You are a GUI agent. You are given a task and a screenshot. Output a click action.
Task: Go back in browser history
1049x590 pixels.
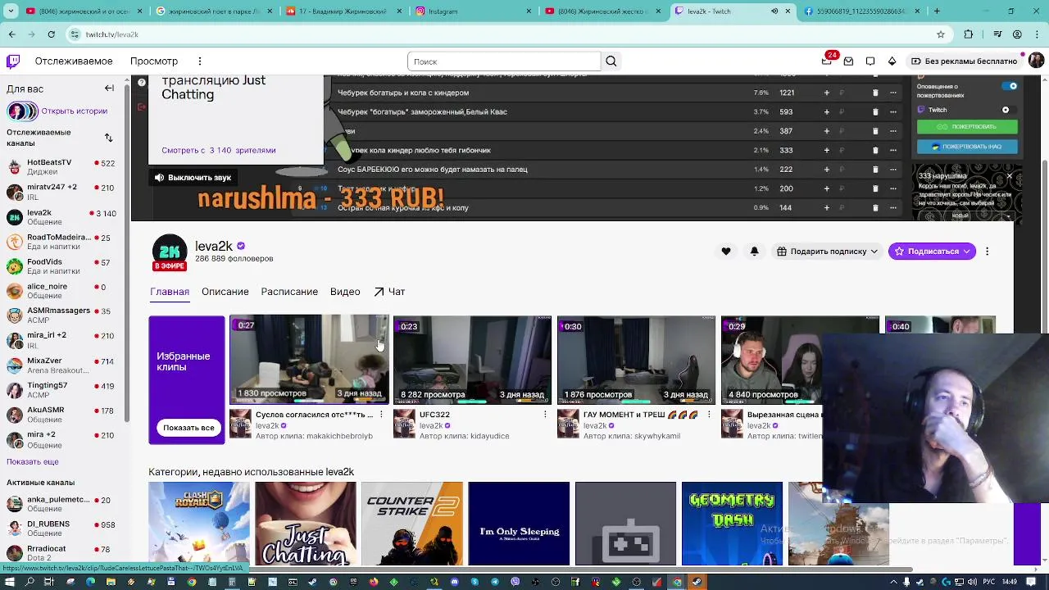point(11,34)
